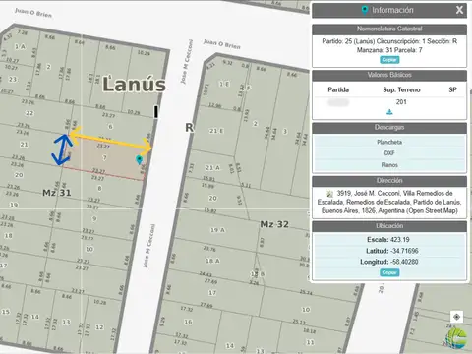This screenshot has width=472, height=354.
Task: Click the globe logo at bottom right
Action: click(x=456, y=338)
